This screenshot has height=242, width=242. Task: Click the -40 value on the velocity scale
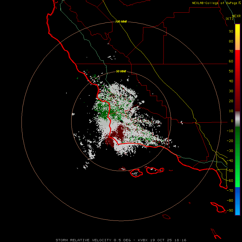click(x=230, y=161)
